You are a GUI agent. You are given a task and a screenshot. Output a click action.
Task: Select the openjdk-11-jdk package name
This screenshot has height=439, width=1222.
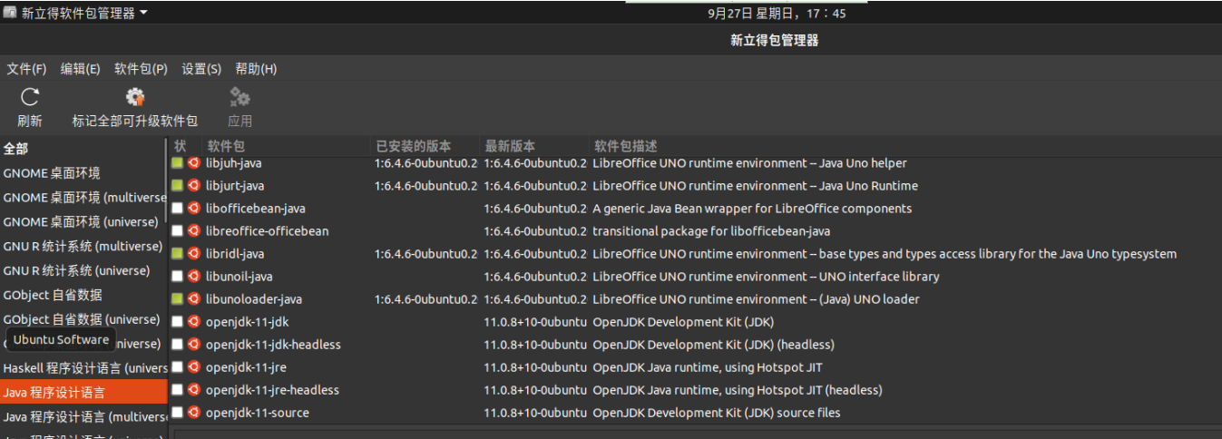(247, 322)
